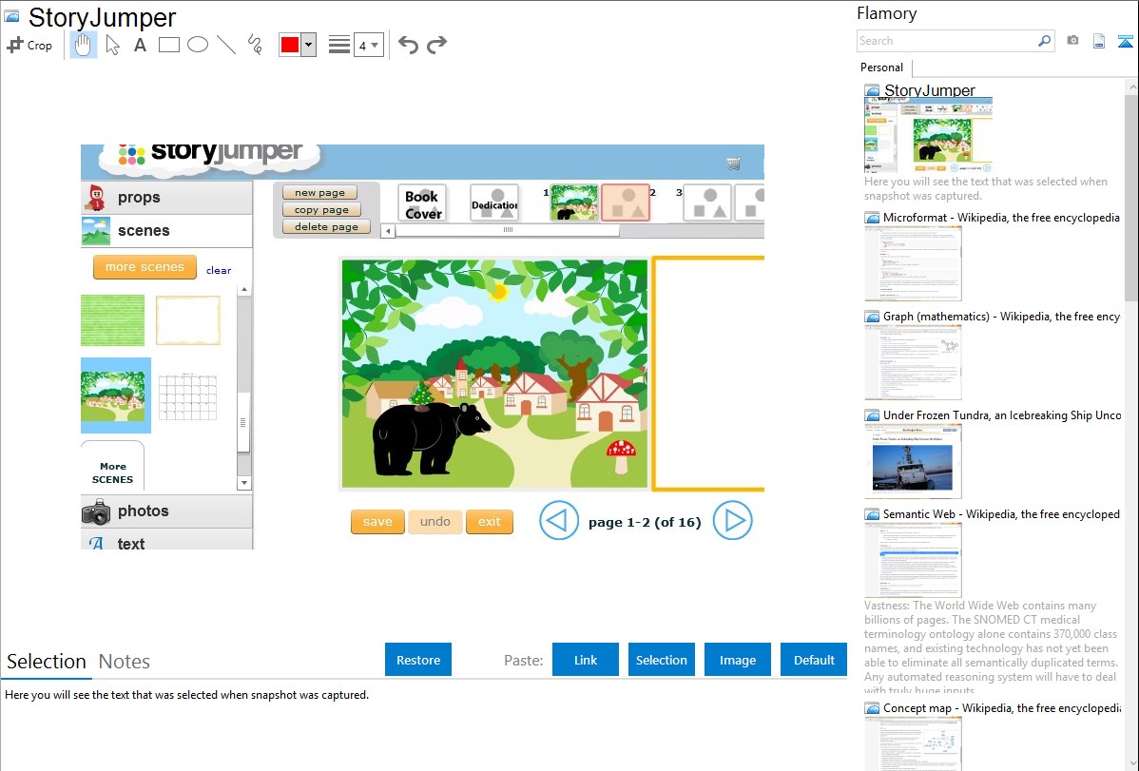1139x771 pixels.
Task: Go to previous page with left arrow
Action: point(559,521)
